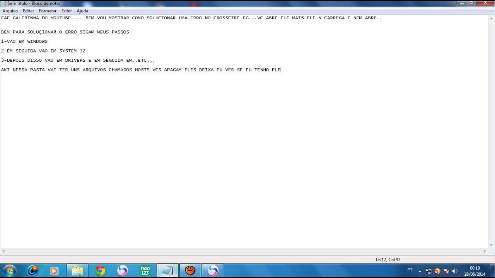Click the horizontal scrollbar track
This screenshot has width=495, height=278.
(x=244, y=251)
